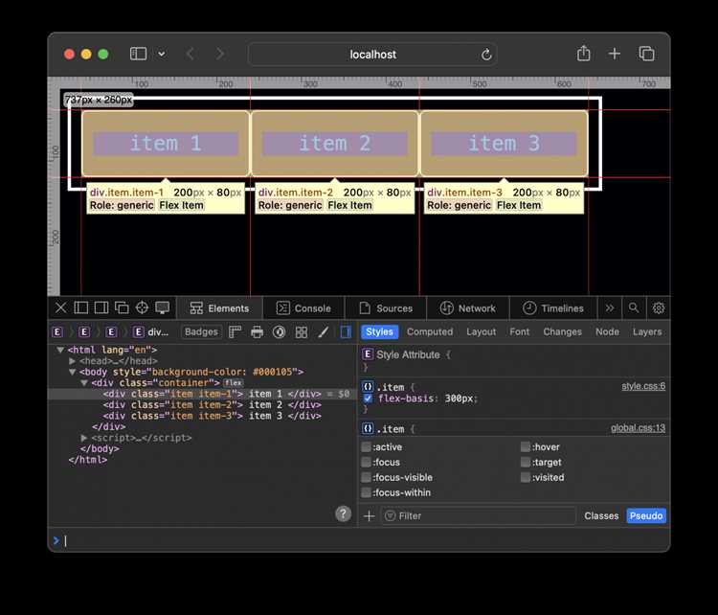
Task: Click the element selection crosshair icon
Action: [x=142, y=307]
